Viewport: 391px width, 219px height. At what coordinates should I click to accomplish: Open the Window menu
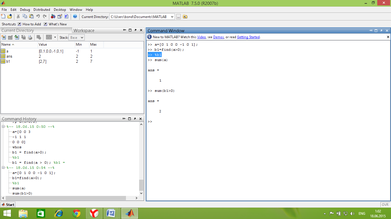[76, 9]
